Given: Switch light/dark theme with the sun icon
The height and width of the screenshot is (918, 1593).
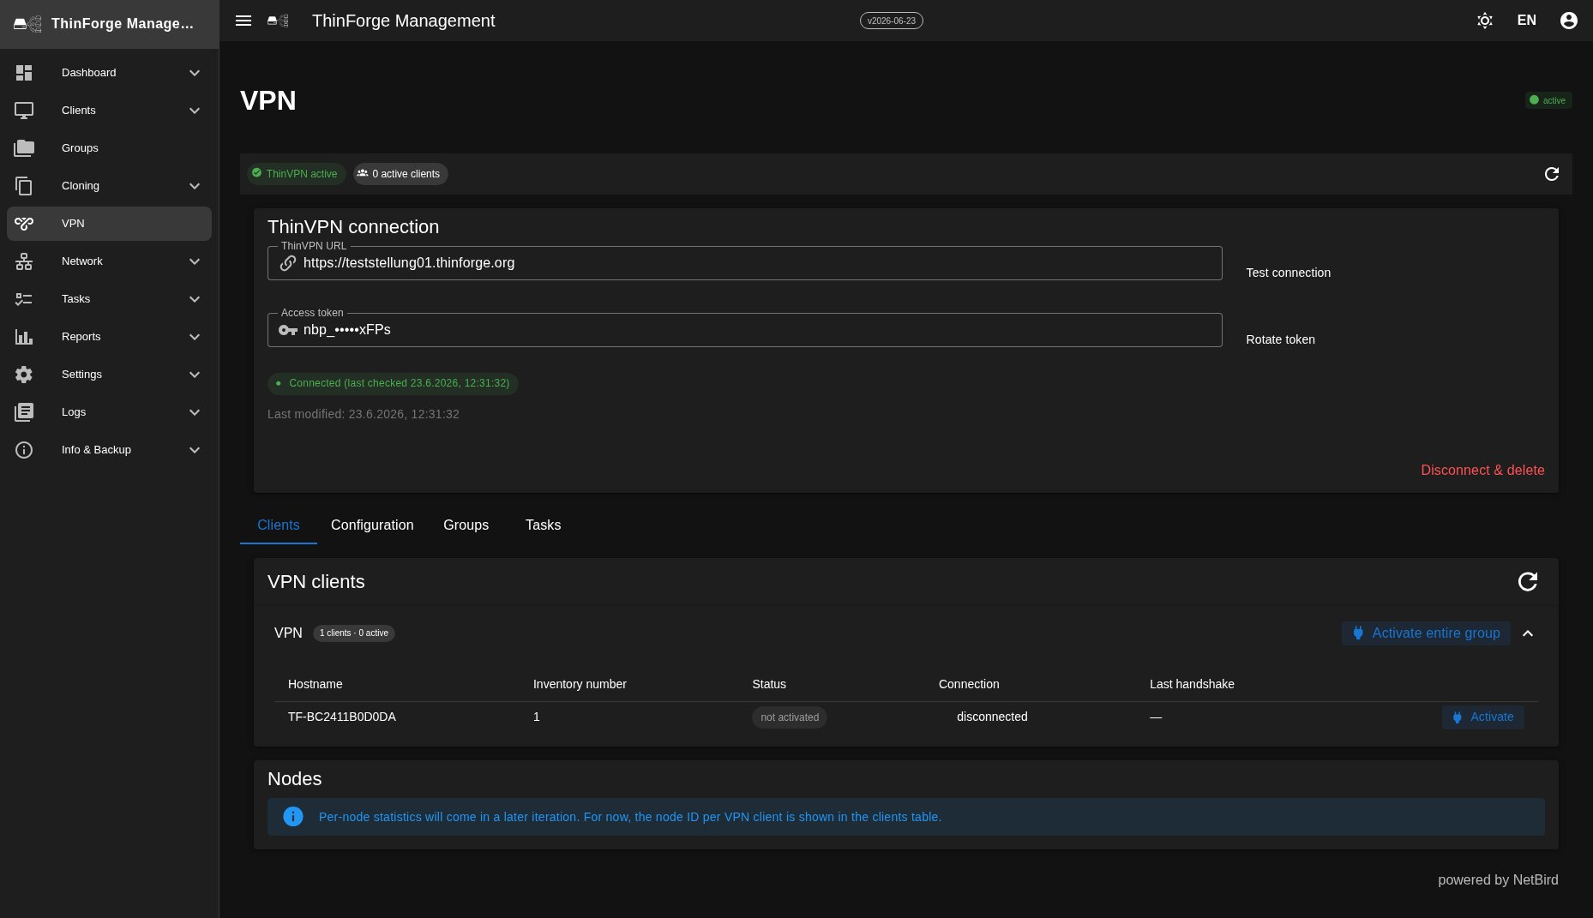Looking at the screenshot, I should [1485, 21].
